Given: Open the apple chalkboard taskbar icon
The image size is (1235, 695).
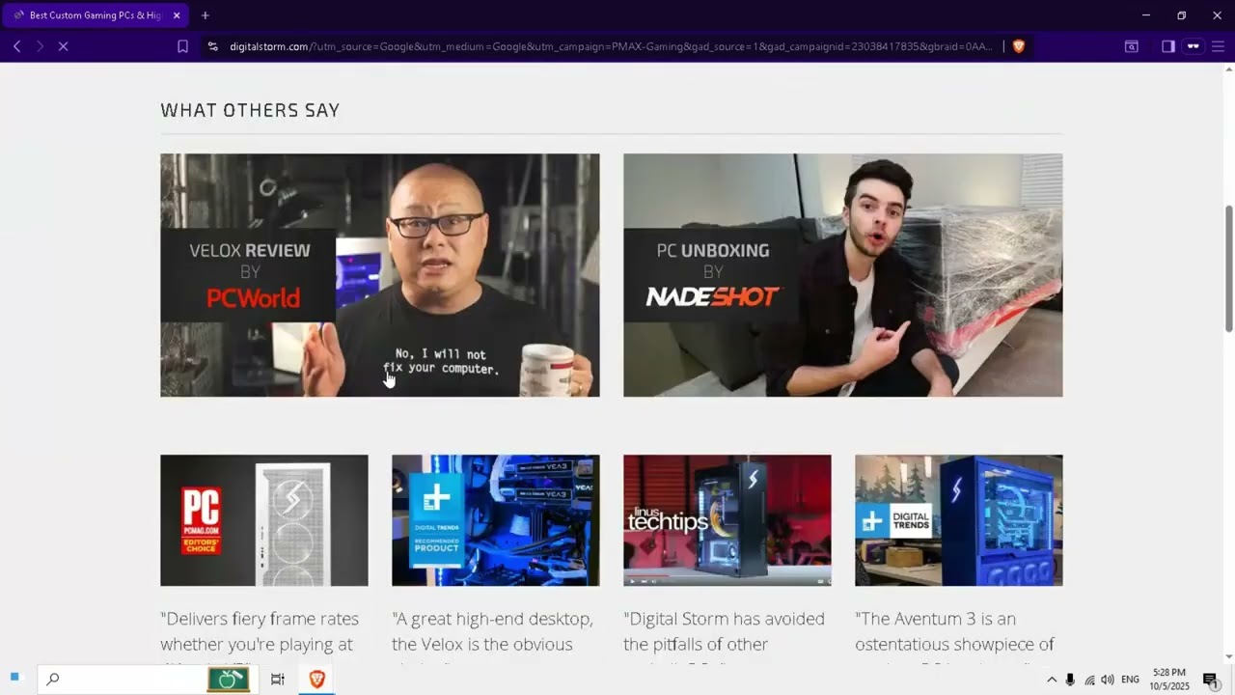Looking at the screenshot, I should point(229,680).
